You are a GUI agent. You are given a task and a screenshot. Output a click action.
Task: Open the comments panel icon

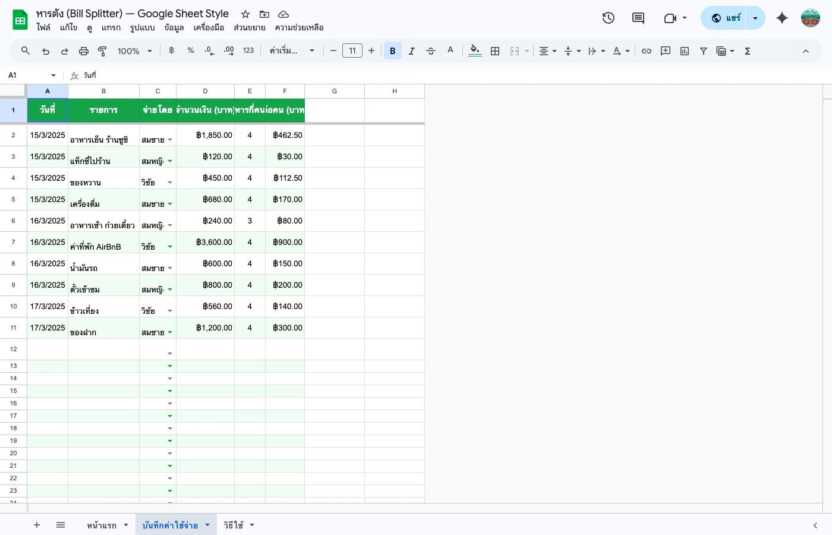638,18
